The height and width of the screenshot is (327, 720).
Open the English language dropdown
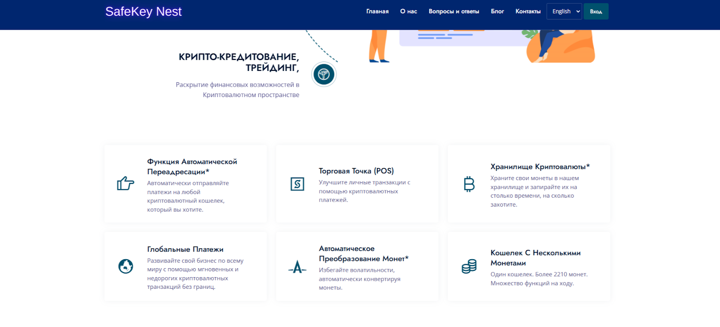pyautogui.click(x=564, y=11)
